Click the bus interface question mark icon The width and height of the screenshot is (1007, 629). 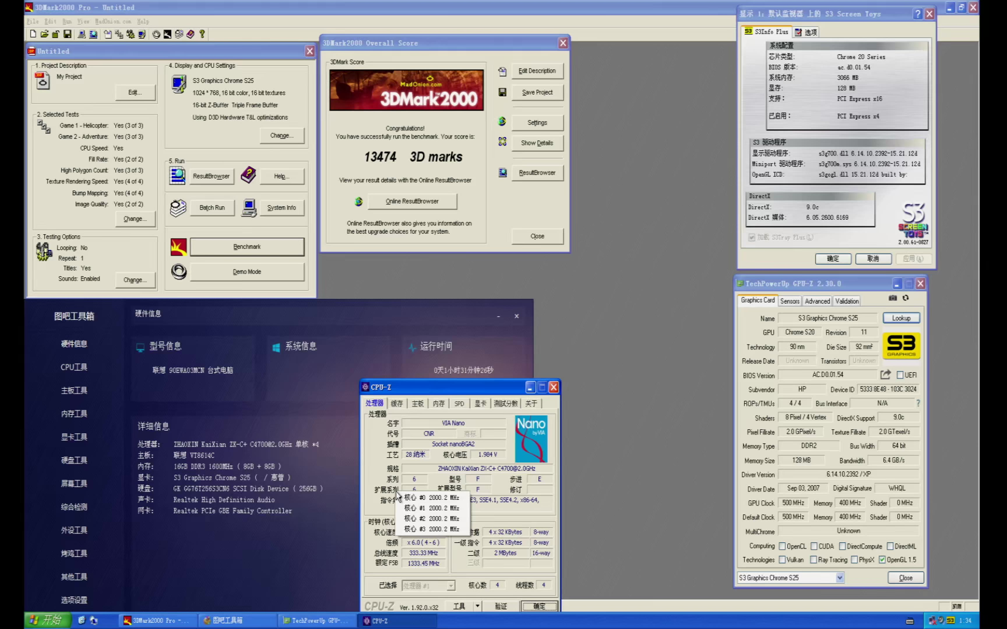tap(918, 403)
